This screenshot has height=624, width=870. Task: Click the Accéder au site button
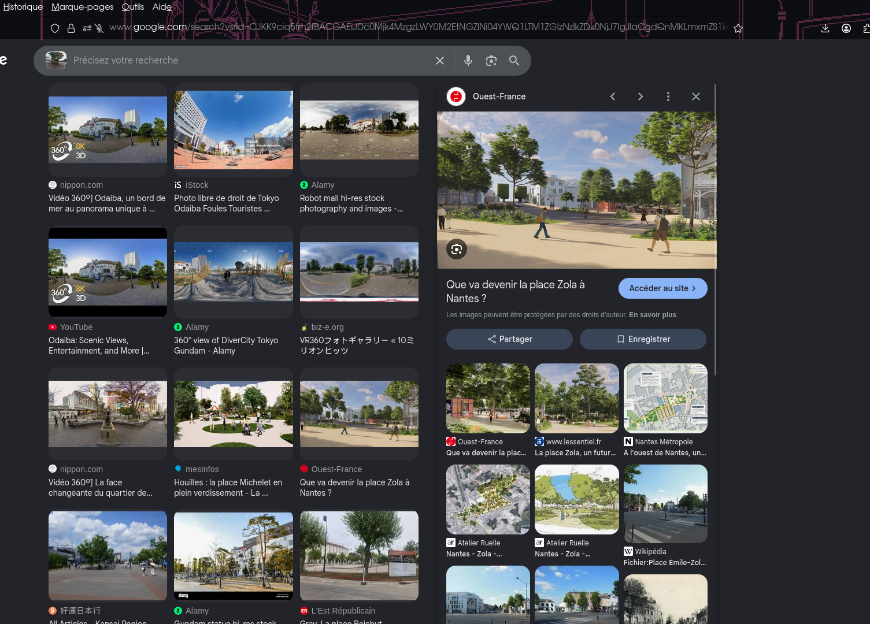coord(663,288)
